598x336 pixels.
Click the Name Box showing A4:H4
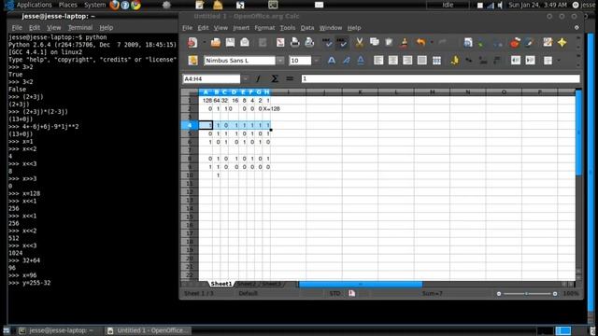coord(212,78)
